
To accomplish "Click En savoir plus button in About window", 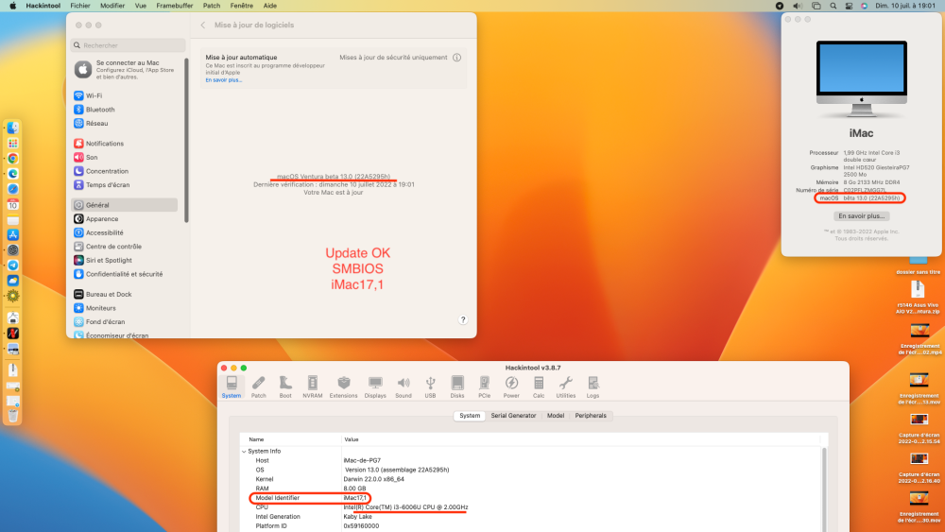I will click(x=862, y=215).
